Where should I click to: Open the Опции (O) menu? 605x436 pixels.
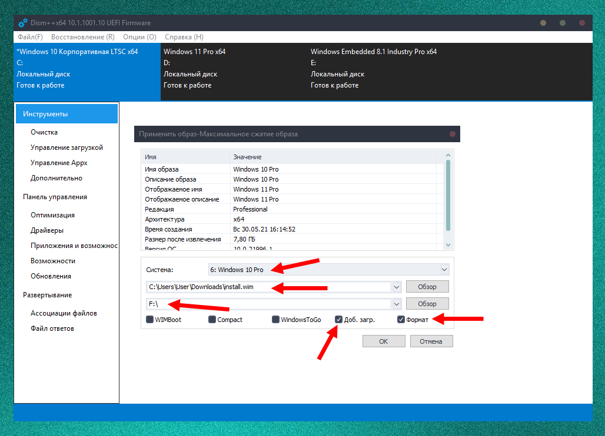click(x=139, y=37)
